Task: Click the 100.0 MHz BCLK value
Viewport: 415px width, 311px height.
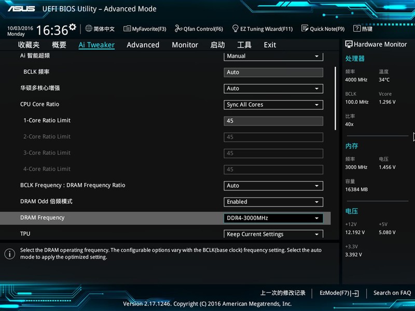Action: (357, 102)
